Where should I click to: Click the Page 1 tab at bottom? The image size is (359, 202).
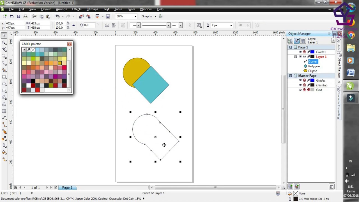pos(67,187)
